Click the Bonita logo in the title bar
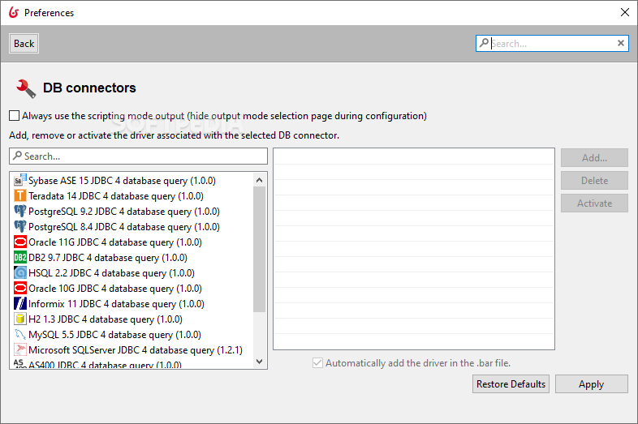Viewport: 638px width, 424px height. [14, 12]
